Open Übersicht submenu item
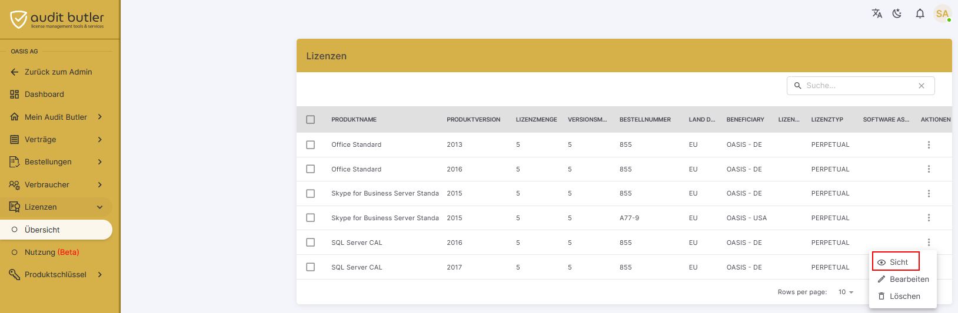This screenshot has width=958, height=313. tap(56, 230)
